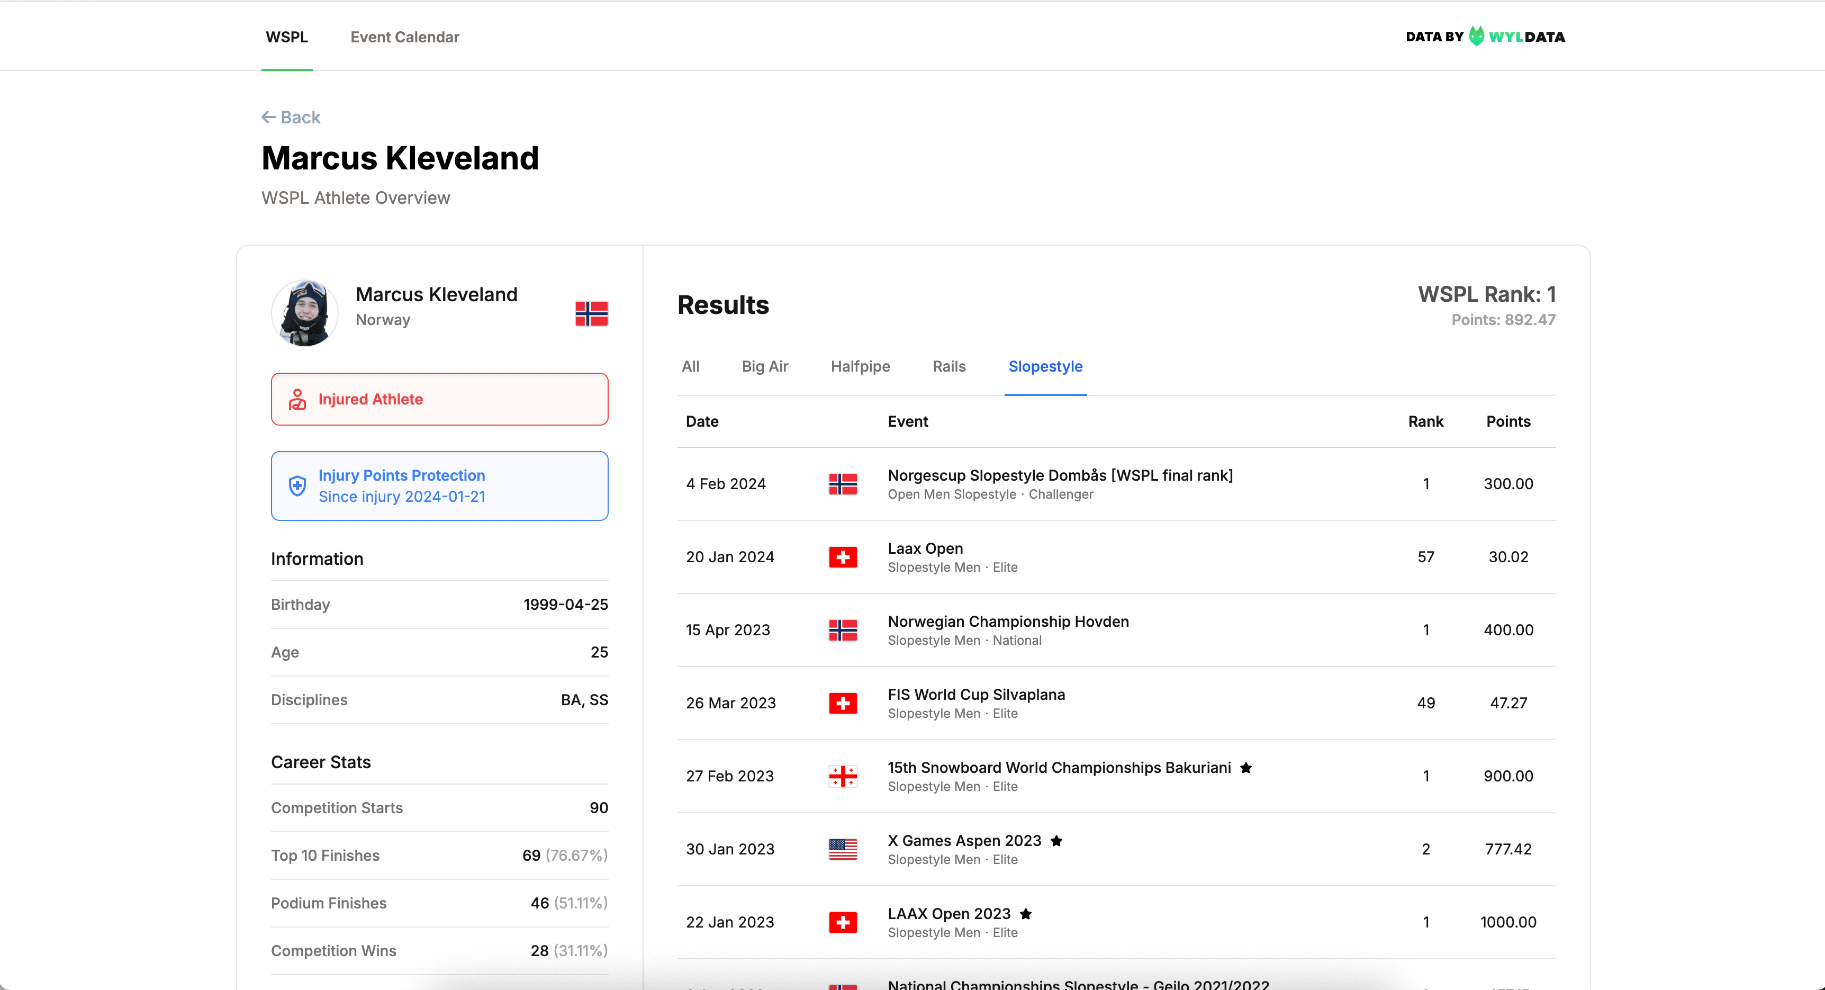This screenshot has width=1825, height=990.
Task: Click the injured athlete person icon
Action: point(297,399)
